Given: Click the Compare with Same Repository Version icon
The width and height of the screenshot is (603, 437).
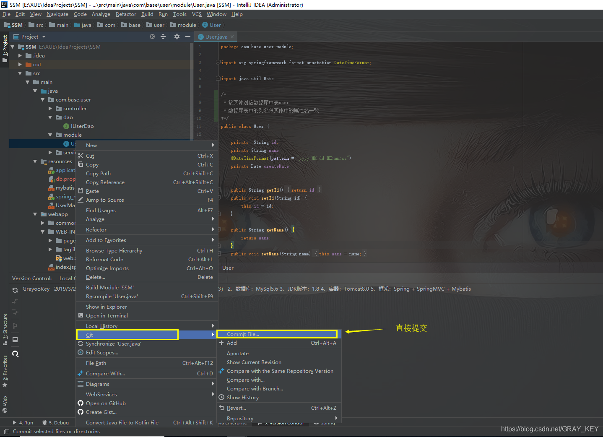Looking at the screenshot, I should coord(221,371).
